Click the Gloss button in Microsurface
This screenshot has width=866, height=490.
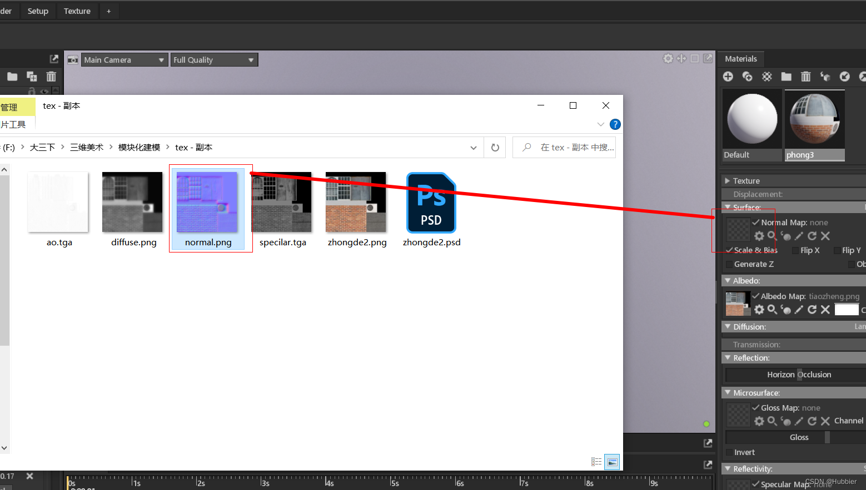click(x=798, y=437)
